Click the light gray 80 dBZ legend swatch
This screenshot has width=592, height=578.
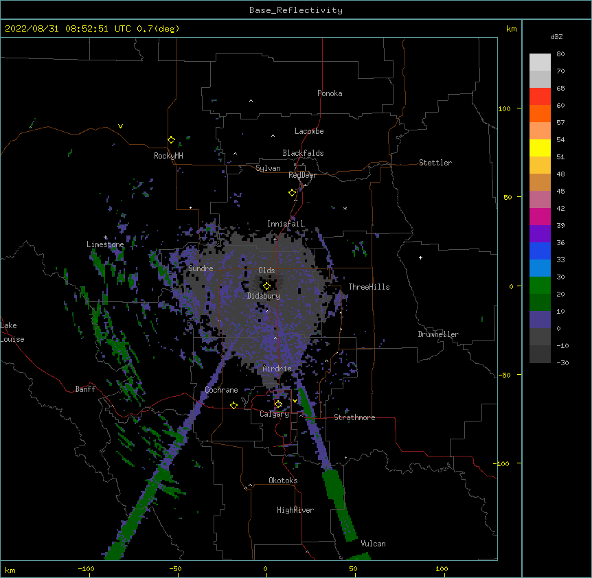[540, 62]
